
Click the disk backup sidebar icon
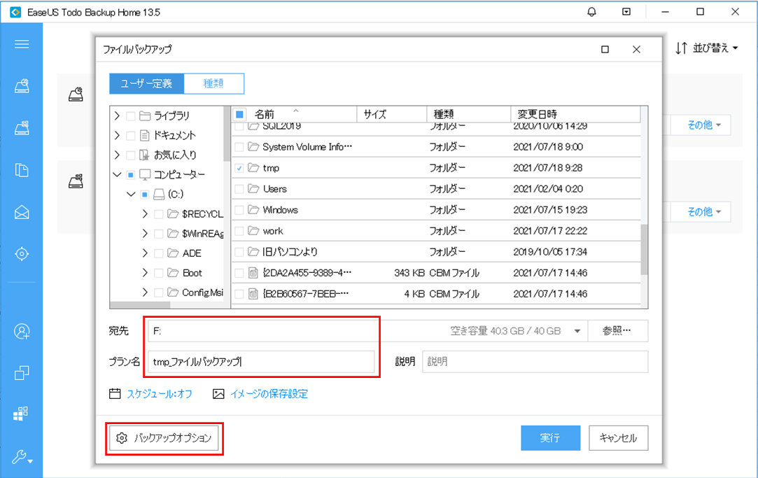coord(22,86)
